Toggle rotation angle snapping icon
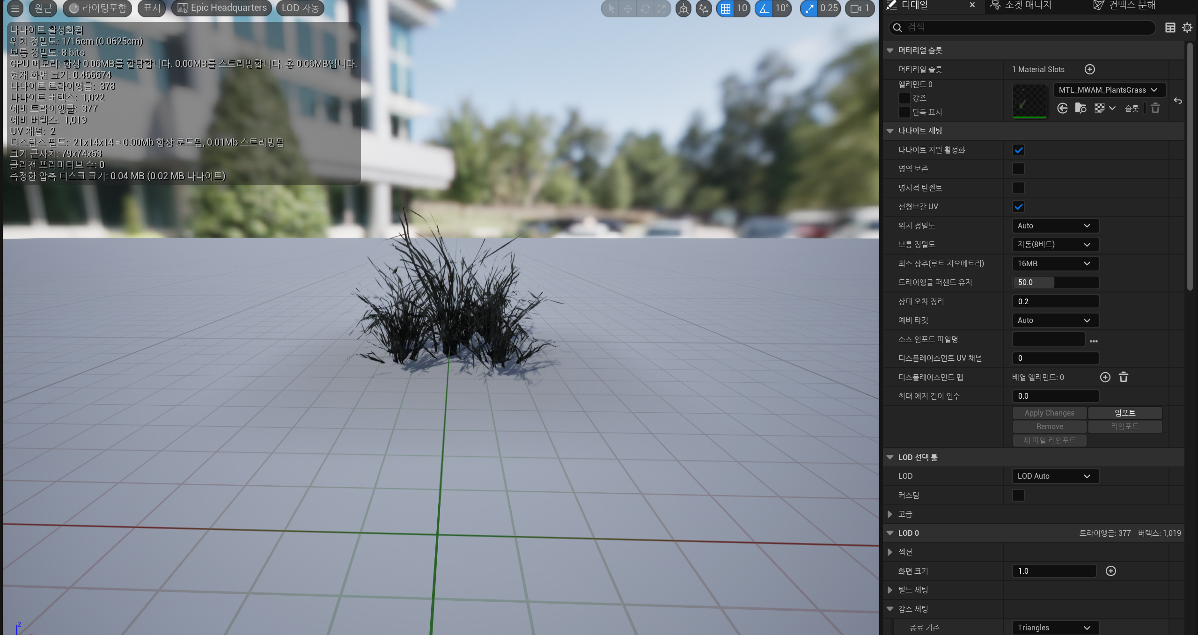The height and width of the screenshot is (635, 1198). pos(764,8)
